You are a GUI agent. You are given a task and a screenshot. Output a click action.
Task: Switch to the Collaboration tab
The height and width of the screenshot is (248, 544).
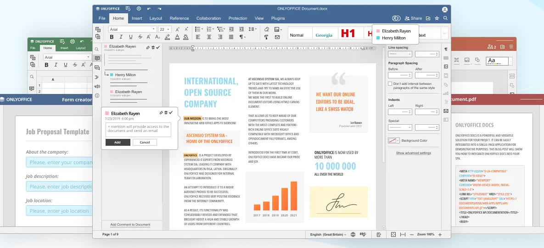208,18
